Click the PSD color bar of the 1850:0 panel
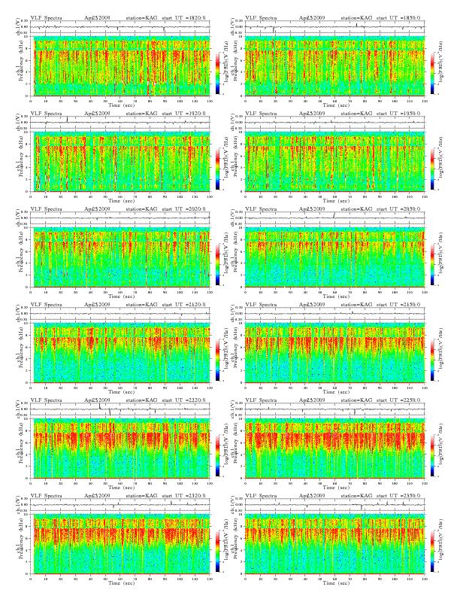 click(433, 73)
